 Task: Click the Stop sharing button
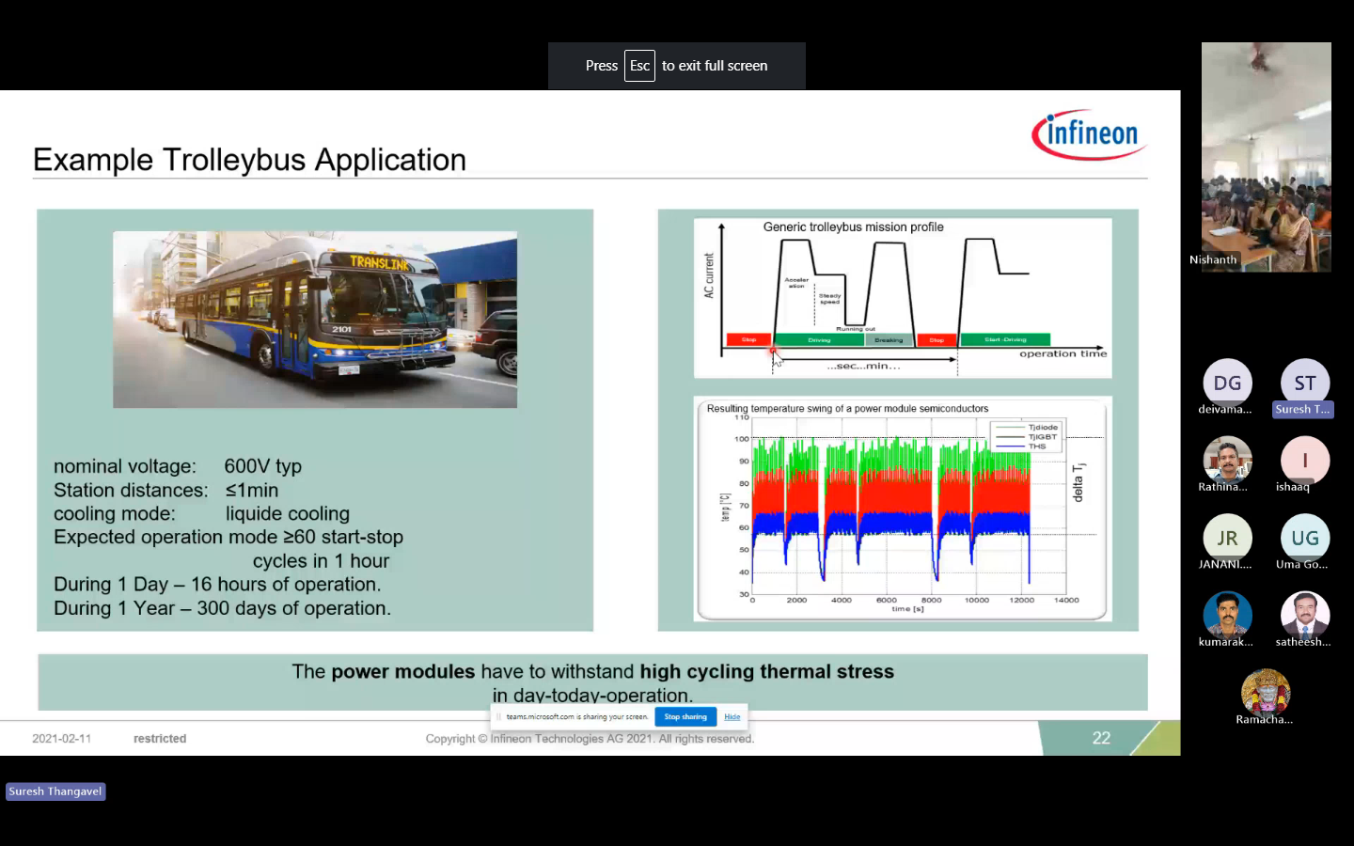point(685,716)
